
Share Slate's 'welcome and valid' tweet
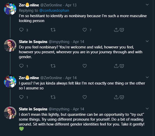116,66
